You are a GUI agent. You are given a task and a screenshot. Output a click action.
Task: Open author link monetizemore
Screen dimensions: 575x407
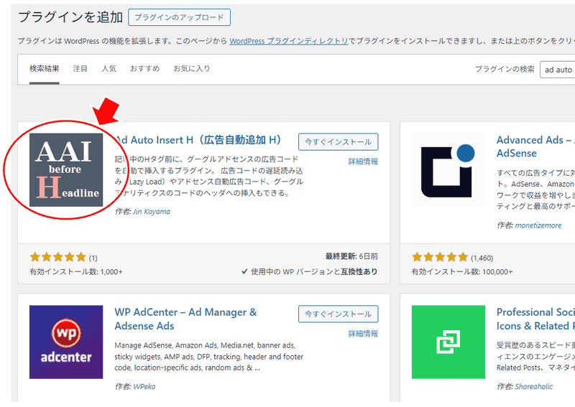pos(538,225)
